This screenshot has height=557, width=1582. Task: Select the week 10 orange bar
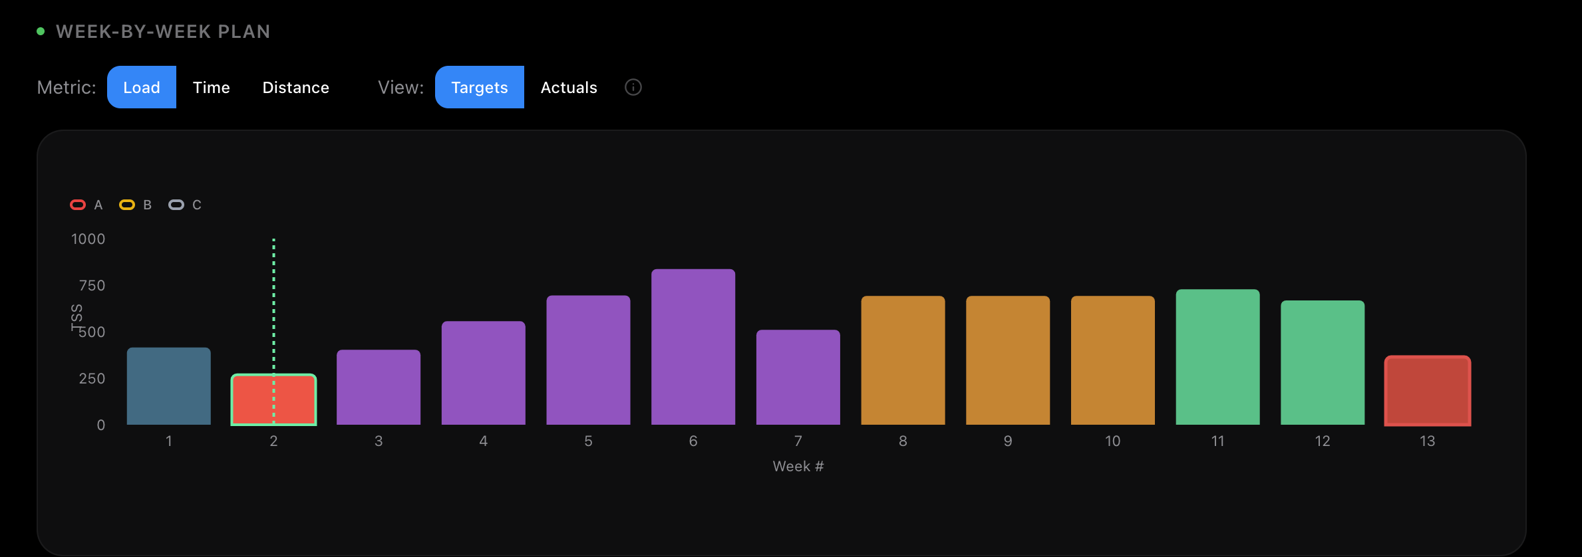1113,360
